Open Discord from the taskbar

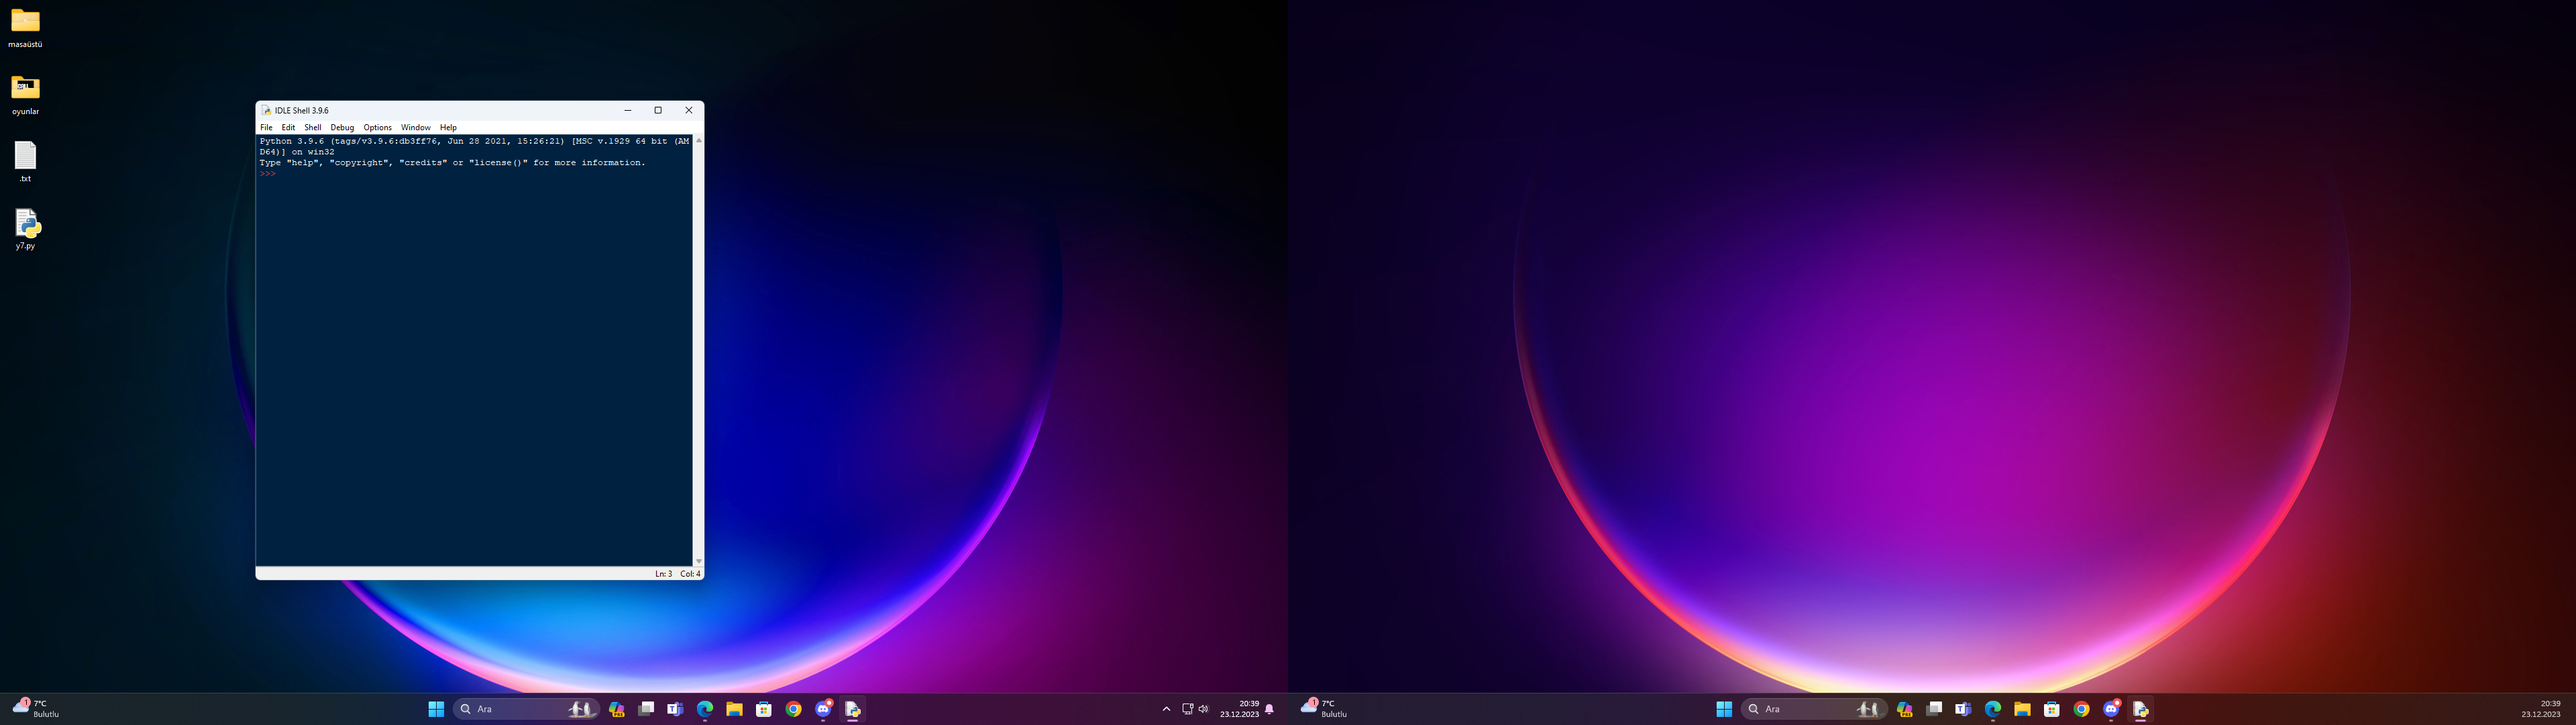tap(822, 708)
